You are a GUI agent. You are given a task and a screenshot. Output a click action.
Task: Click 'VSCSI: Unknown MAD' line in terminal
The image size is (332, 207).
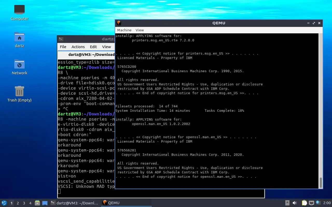(86, 186)
